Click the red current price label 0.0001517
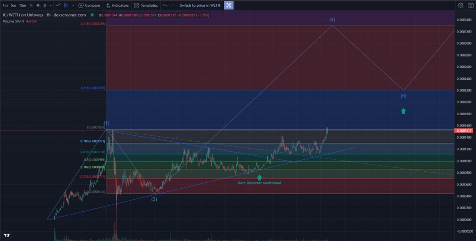Screen dimensions: 476x241 (464, 130)
